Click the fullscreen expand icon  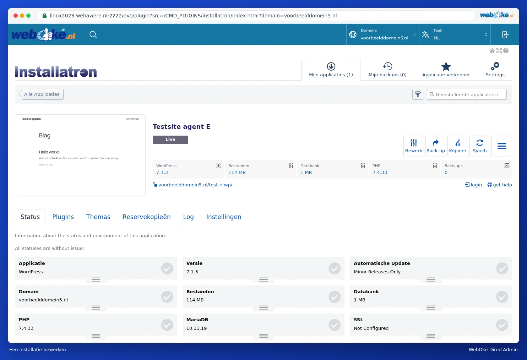tap(499, 51)
